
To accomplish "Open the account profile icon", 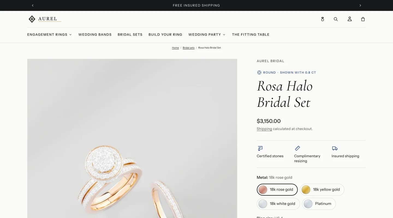I will (x=350, y=19).
